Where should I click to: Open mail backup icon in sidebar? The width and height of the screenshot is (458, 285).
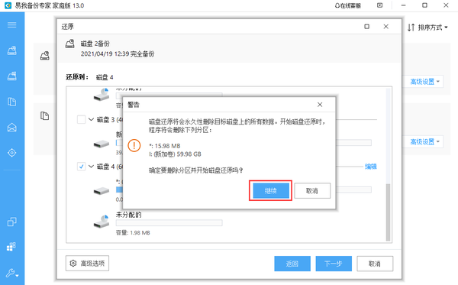pos(11,128)
